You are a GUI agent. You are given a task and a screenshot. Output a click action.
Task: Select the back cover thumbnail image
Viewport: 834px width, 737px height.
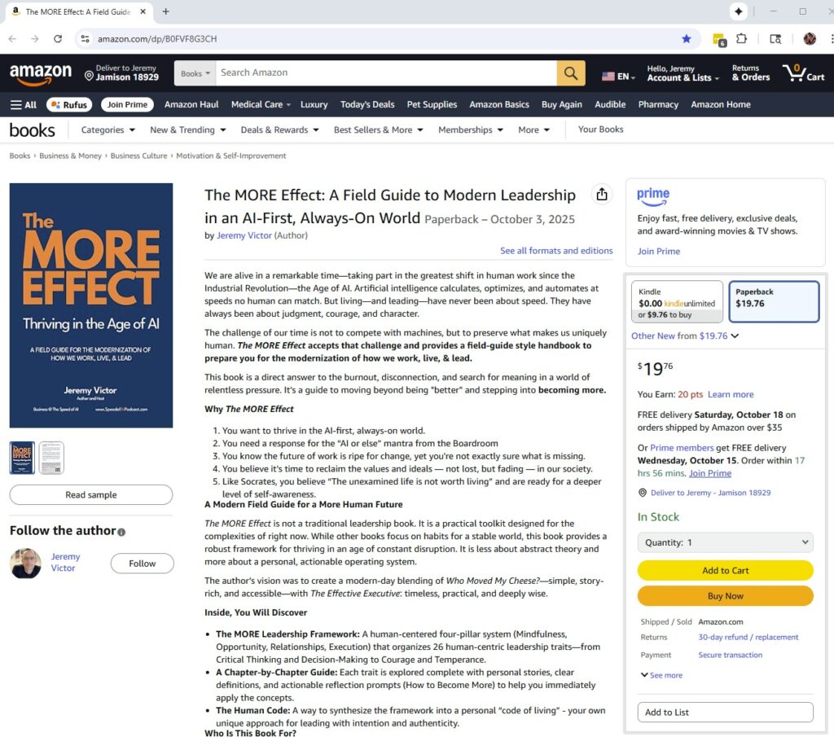tap(51, 458)
